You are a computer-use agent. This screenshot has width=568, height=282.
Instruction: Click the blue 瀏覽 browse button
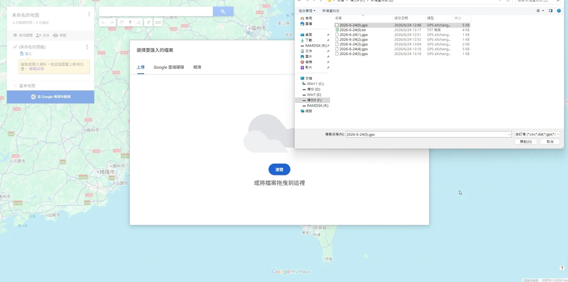click(279, 170)
